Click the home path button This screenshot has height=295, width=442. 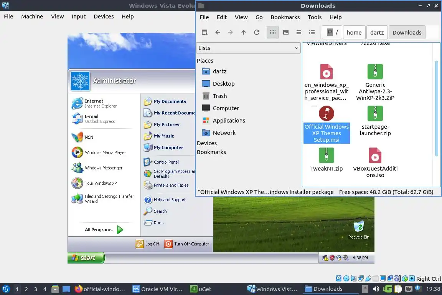coord(354,33)
